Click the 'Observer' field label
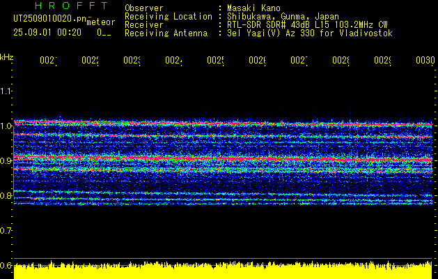 (144, 8)
